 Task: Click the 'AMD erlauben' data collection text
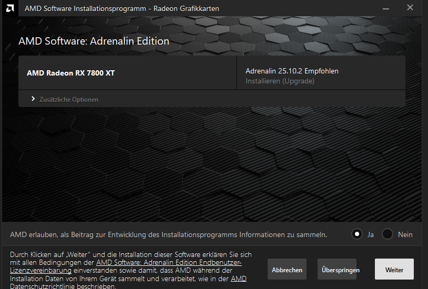168,234
